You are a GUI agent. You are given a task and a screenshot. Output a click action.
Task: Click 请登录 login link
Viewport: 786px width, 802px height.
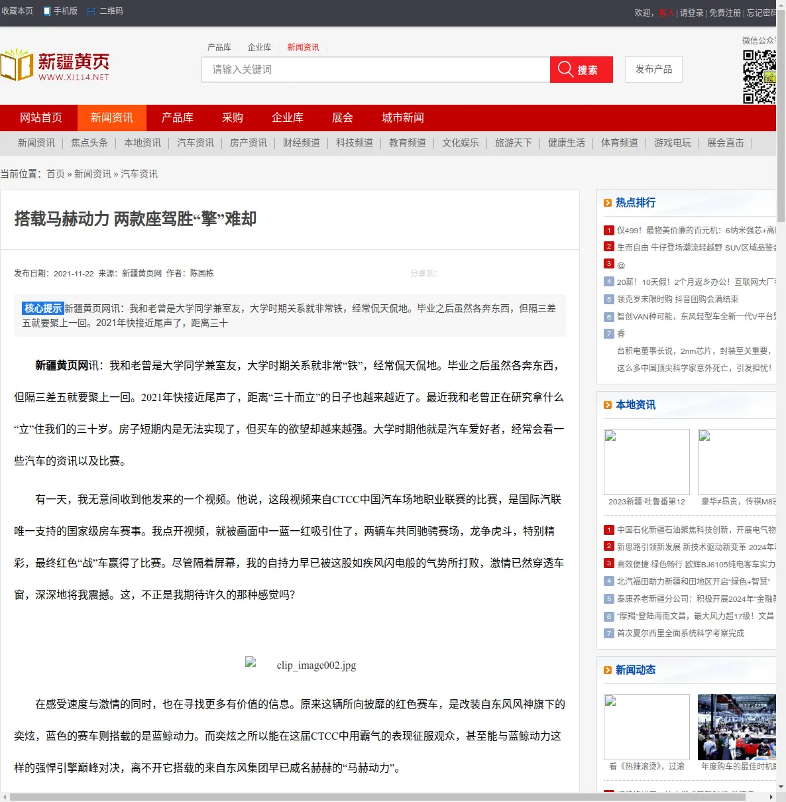click(x=692, y=13)
